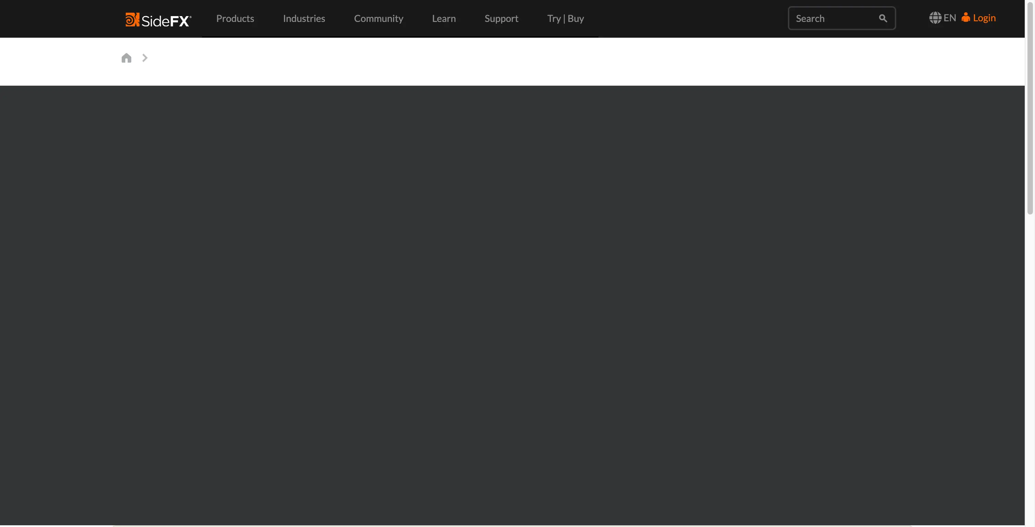The image size is (1035, 527).
Task: Expand the Community navigation dropdown
Action: 378,19
